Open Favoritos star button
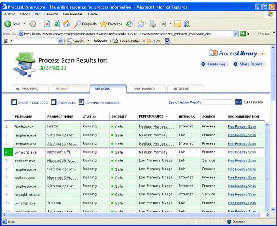This screenshot has width=277, height=226. click(111, 24)
